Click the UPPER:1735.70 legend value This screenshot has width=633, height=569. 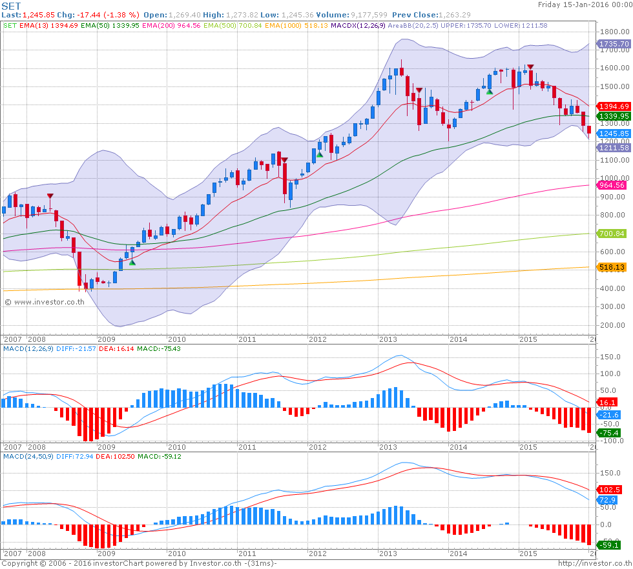466,25
